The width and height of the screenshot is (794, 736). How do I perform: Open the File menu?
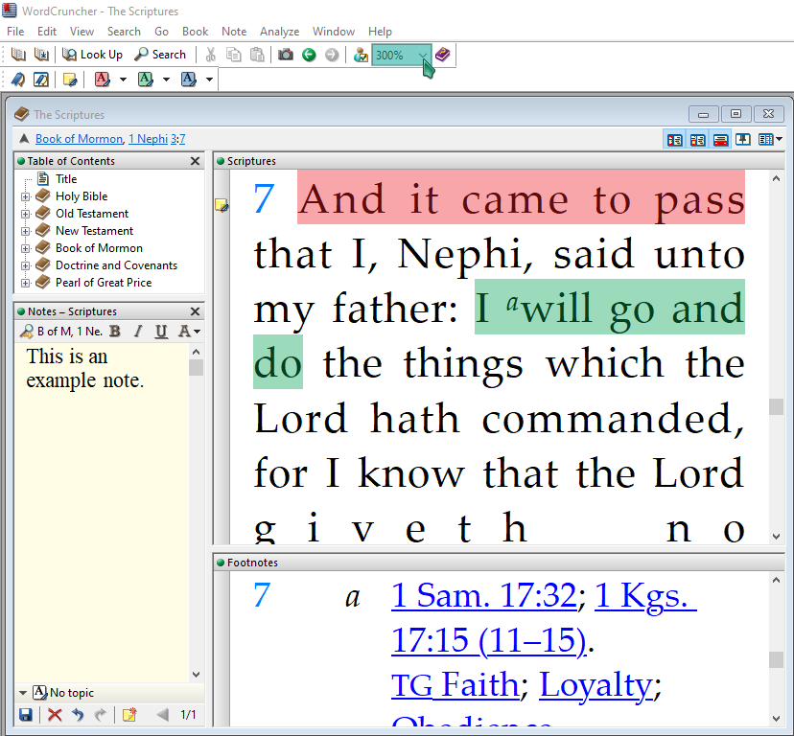coord(15,32)
